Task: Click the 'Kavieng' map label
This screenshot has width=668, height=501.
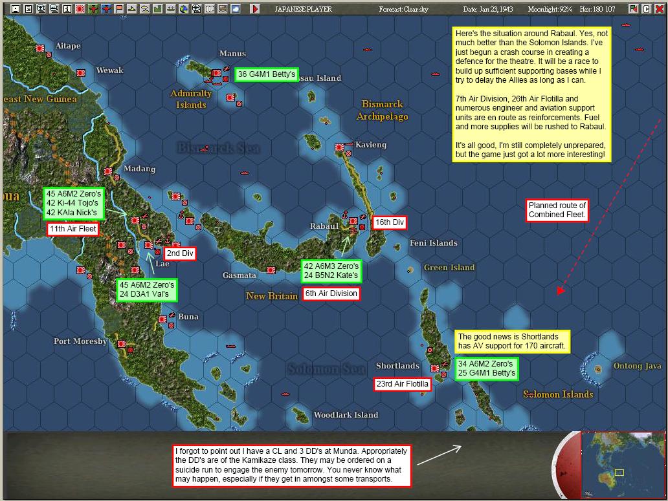Action: 371,145
